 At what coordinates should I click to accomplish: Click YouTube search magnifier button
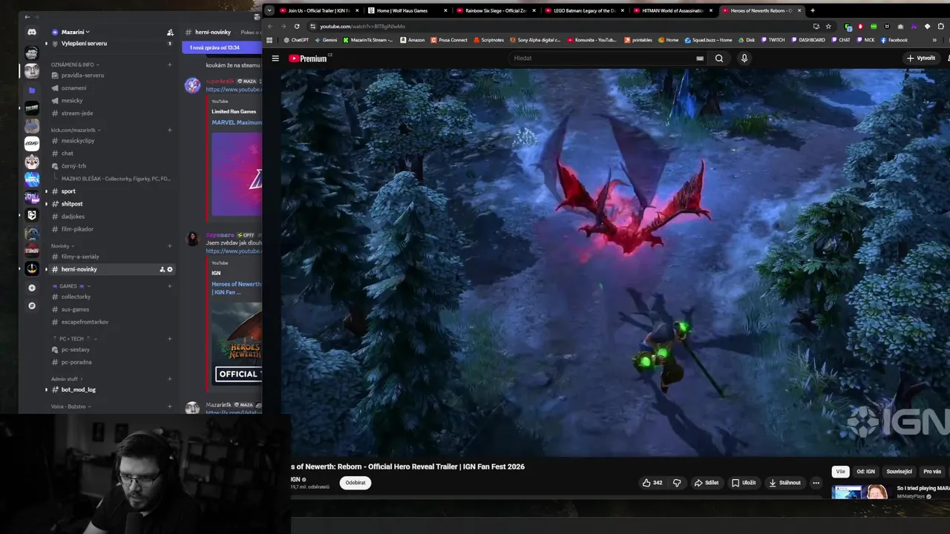click(x=719, y=58)
